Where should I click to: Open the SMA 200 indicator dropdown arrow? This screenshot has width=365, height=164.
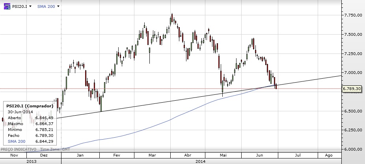pos(58,7)
